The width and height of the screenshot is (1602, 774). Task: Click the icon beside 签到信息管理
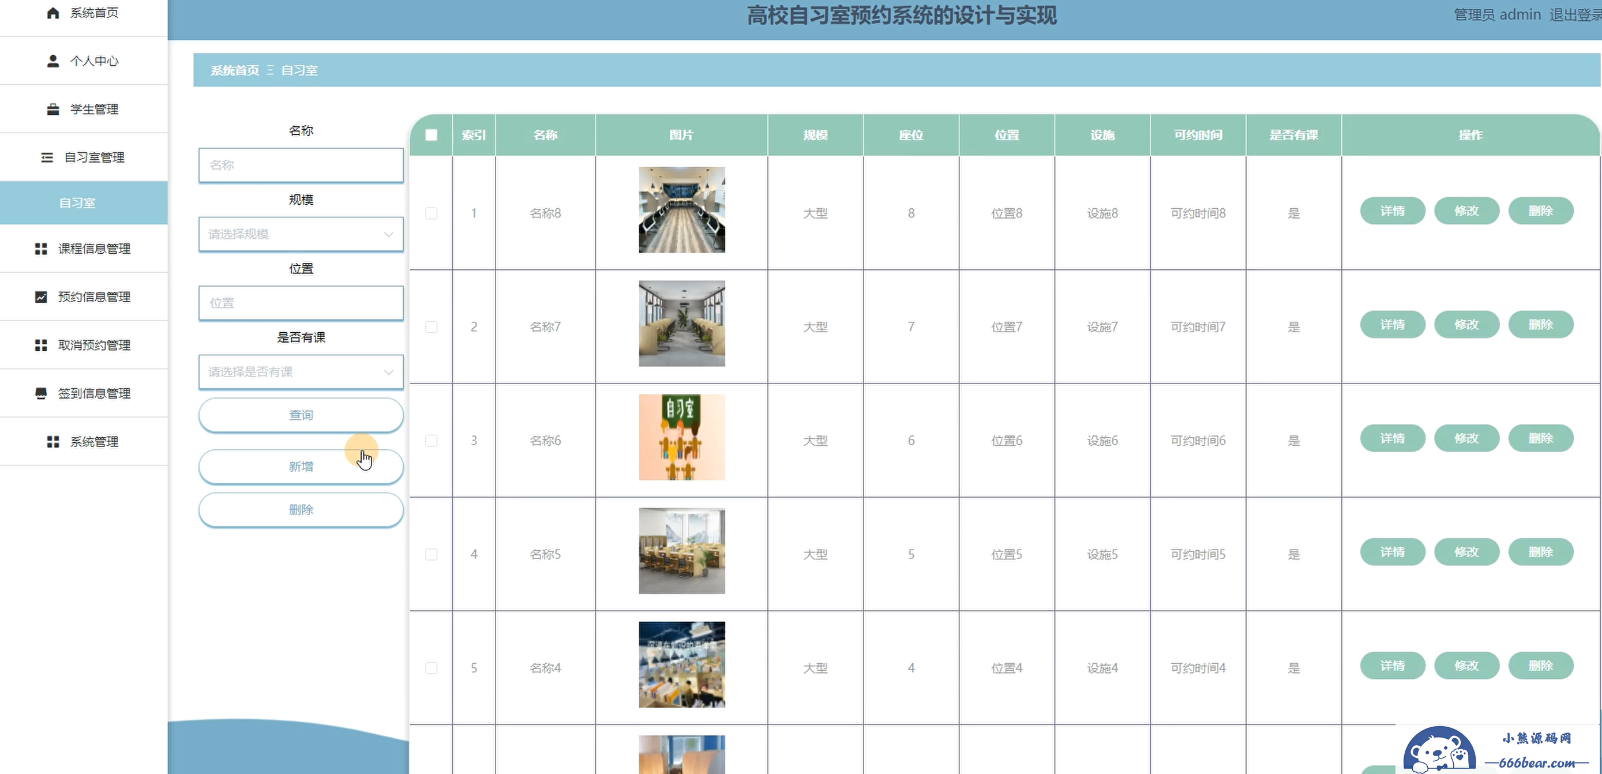tap(41, 393)
